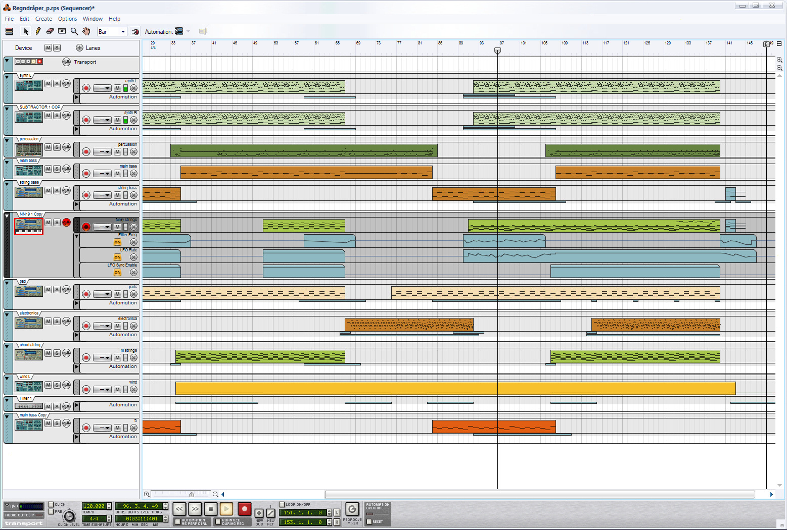Select the Pencil tool

(38, 31)
